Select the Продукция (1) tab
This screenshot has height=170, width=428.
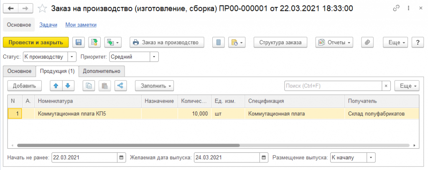click(x=57, y=71)
